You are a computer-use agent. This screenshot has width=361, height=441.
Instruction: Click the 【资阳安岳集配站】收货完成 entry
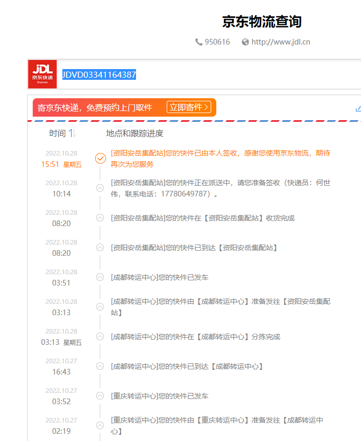coord(202,218)
